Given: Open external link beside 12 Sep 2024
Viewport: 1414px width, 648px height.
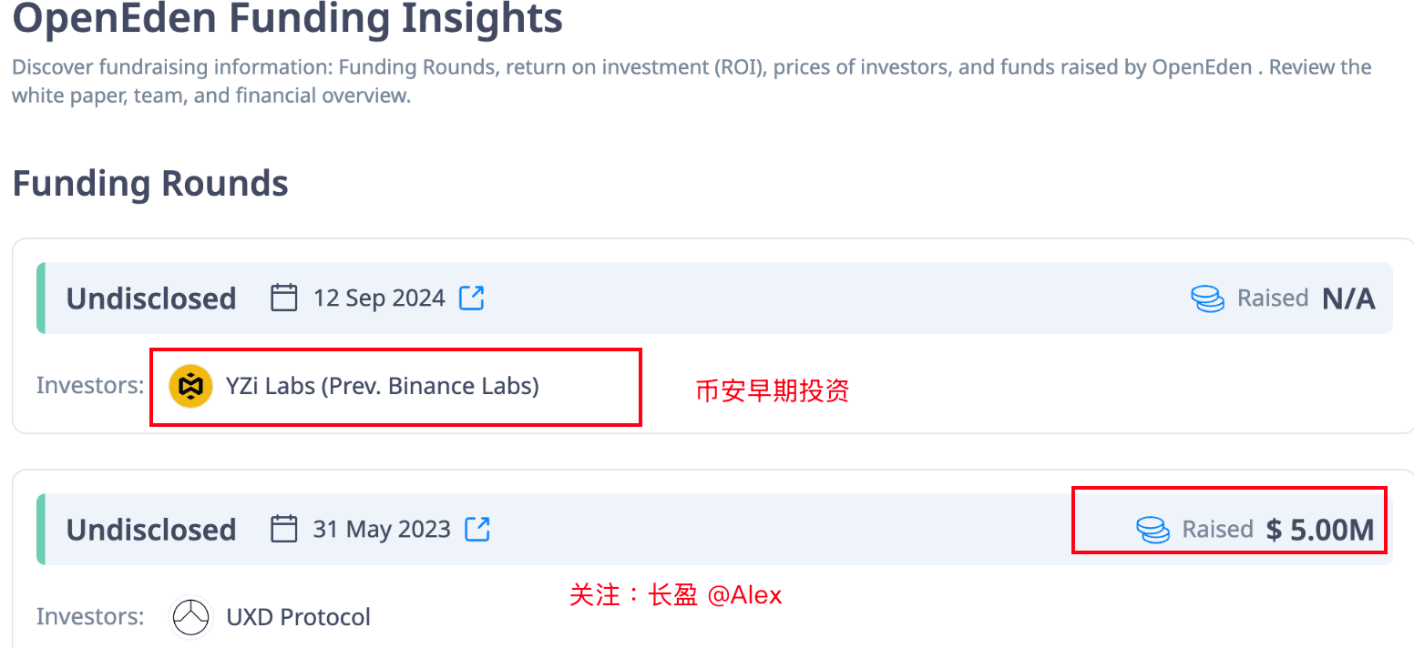Looking at the screenshot, I should [471, 298].
